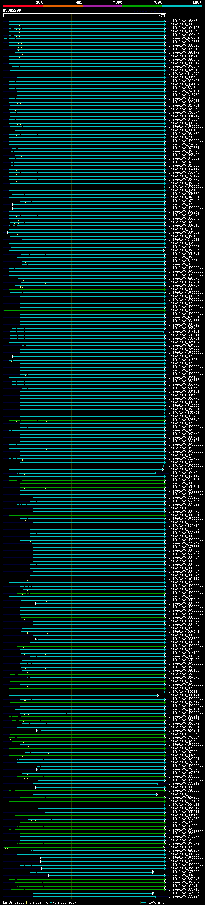Click the cyan ~100% legend segment
Image resolution: width=205 pixels, height=905 pixels.
pos(182,6)
